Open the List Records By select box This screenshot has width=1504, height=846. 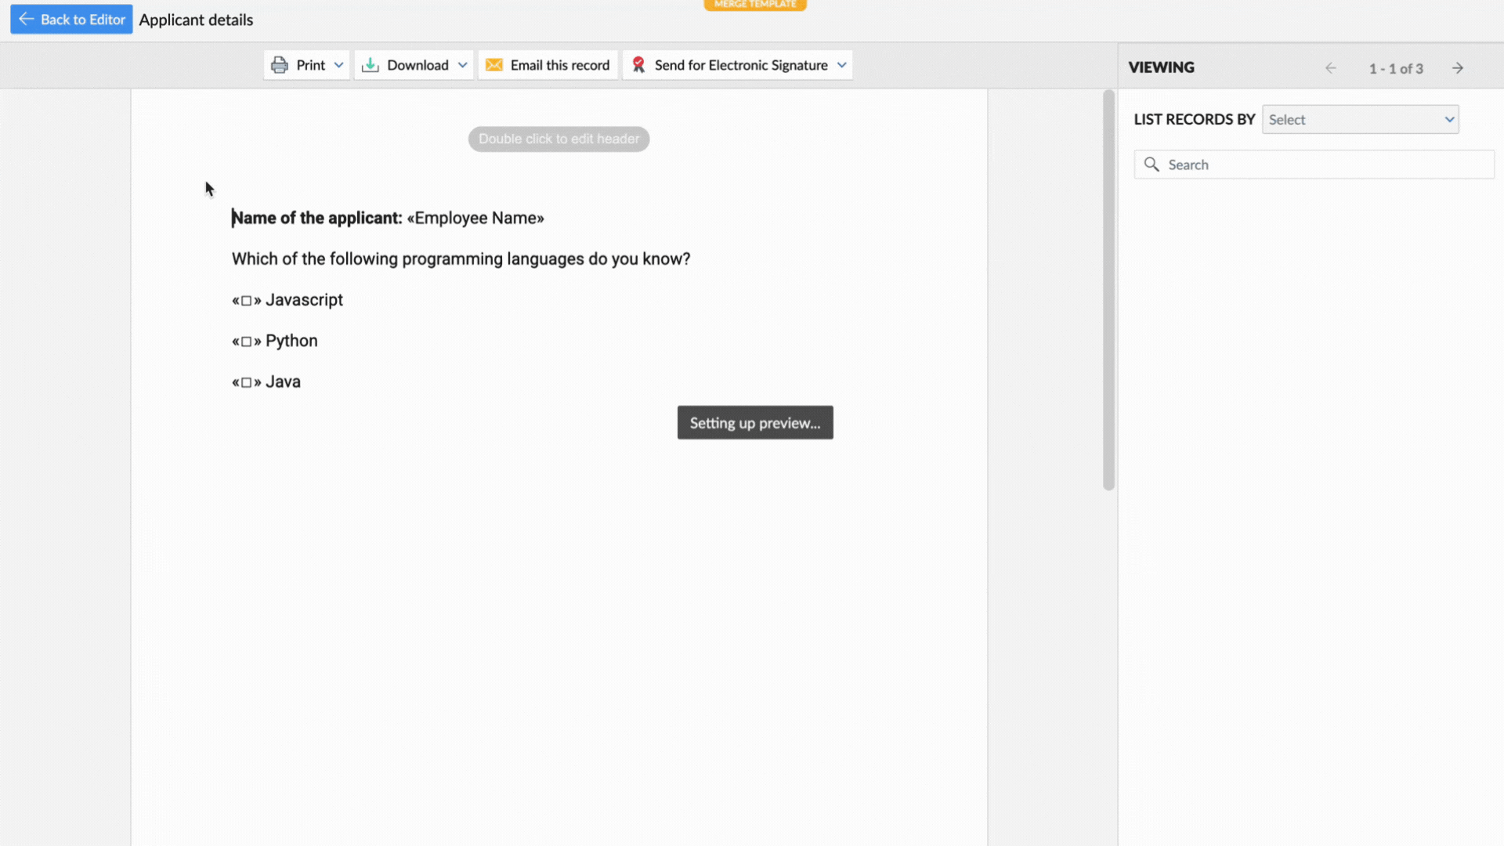pos(1360,120)
